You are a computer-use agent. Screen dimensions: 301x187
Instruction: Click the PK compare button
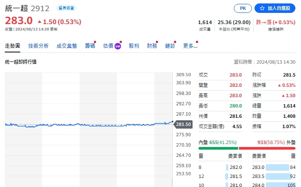tap(242, 9)
